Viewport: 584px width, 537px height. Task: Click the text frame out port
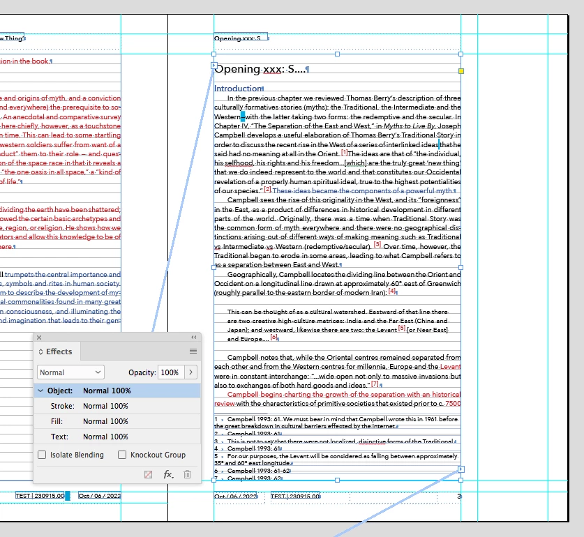tap(461, 469)
